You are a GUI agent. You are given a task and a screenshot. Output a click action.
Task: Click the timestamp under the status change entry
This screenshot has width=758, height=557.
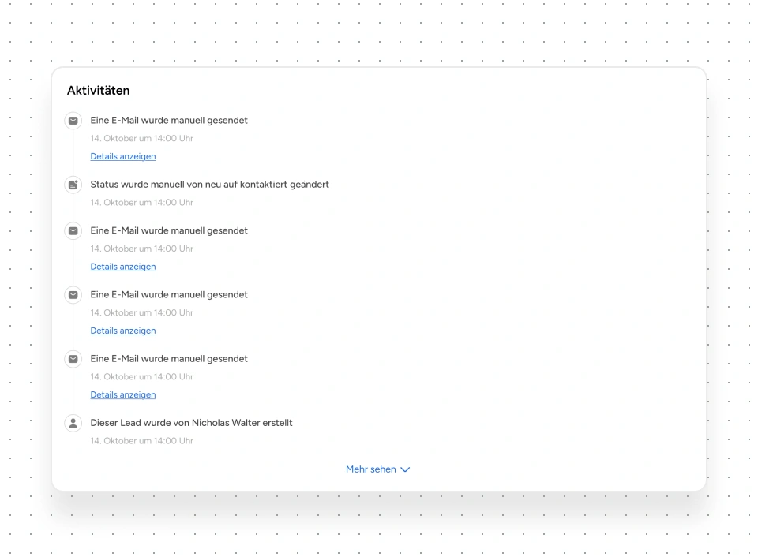[141, 203]
